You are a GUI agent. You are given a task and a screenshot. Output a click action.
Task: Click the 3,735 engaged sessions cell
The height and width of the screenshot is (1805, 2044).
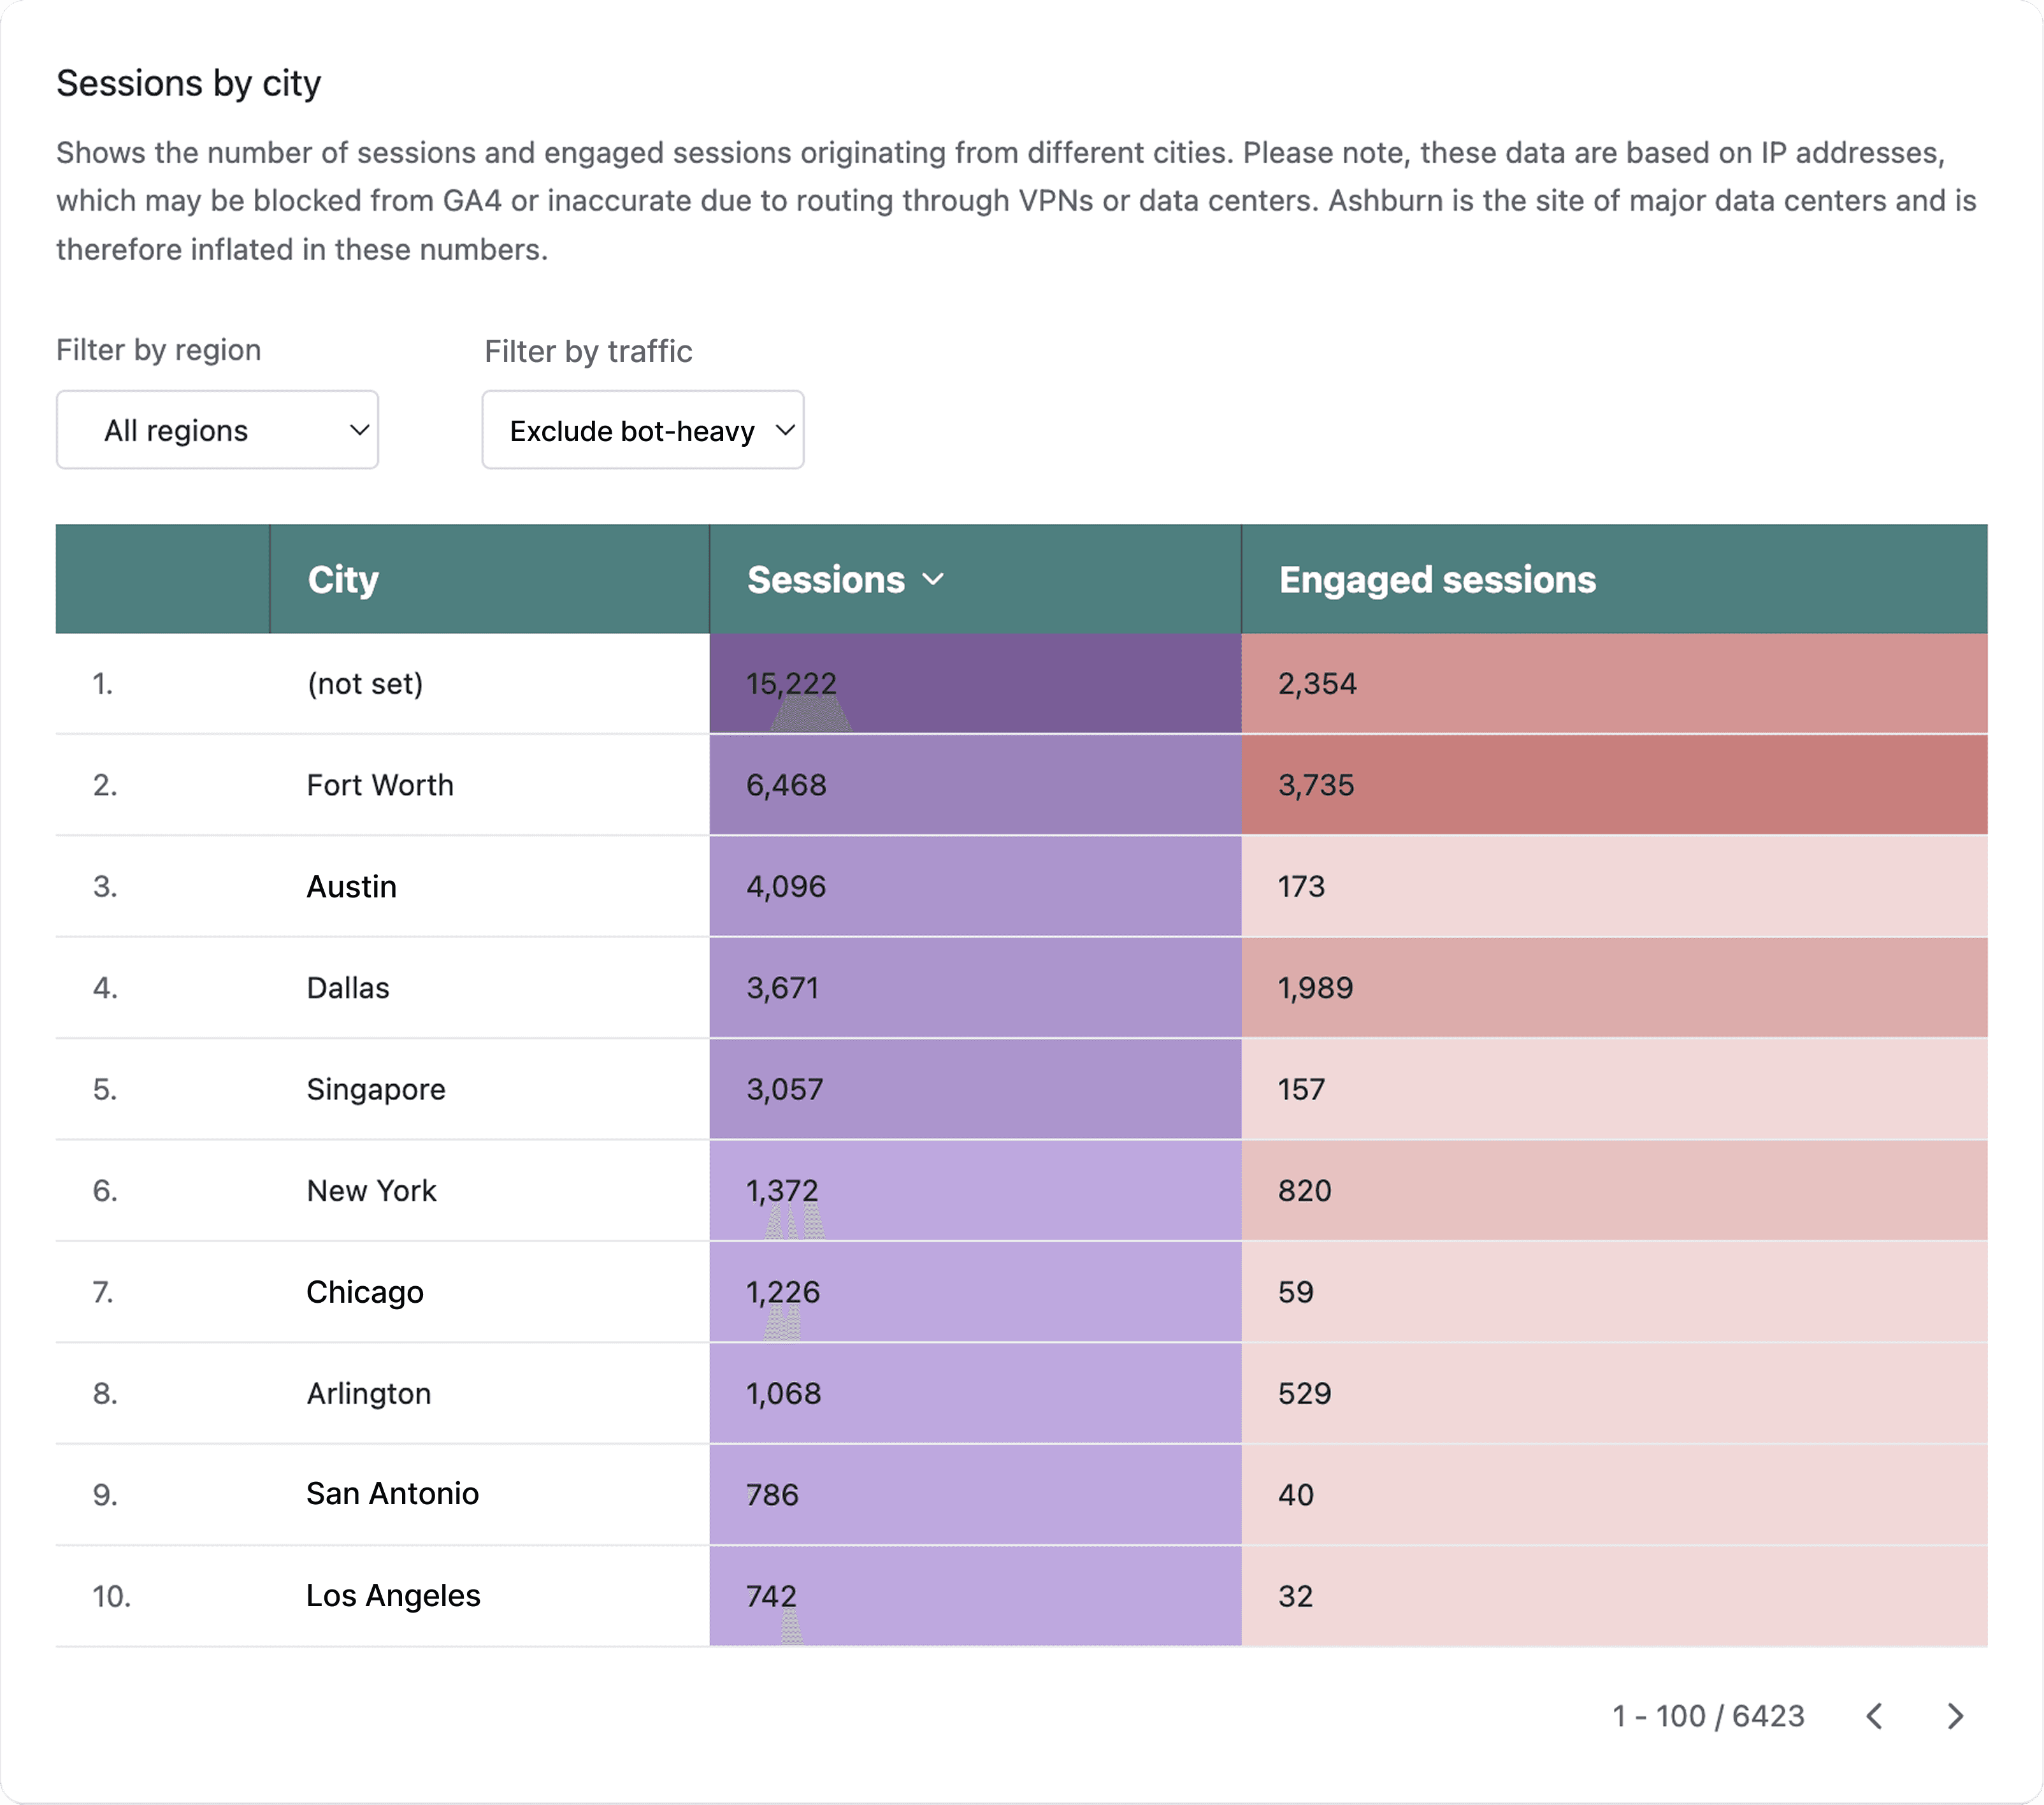[1316, 785]
